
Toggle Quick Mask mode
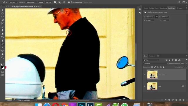pos(2,72)
